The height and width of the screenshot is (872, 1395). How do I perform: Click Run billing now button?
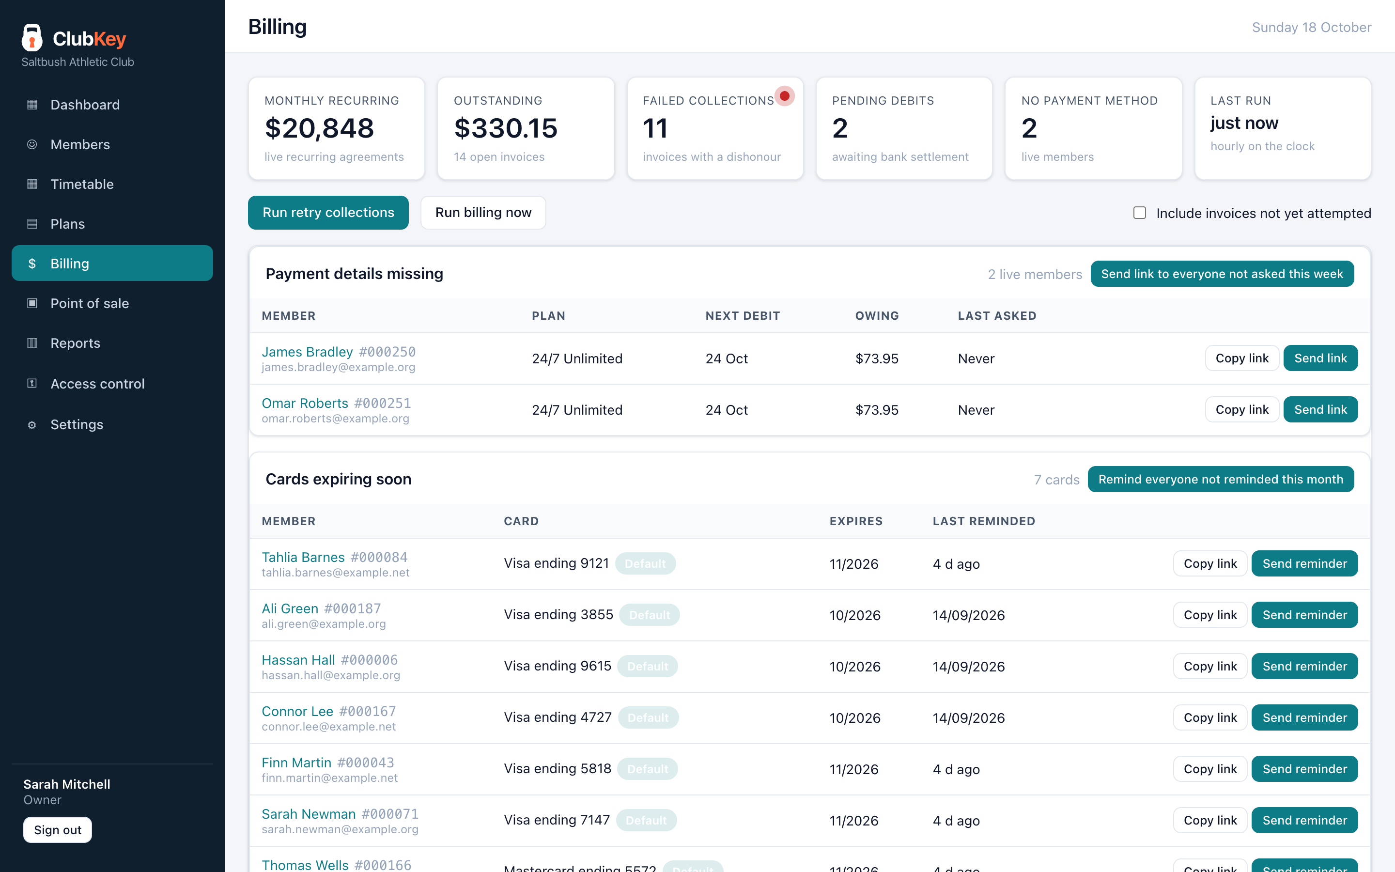tap(483, 212)
